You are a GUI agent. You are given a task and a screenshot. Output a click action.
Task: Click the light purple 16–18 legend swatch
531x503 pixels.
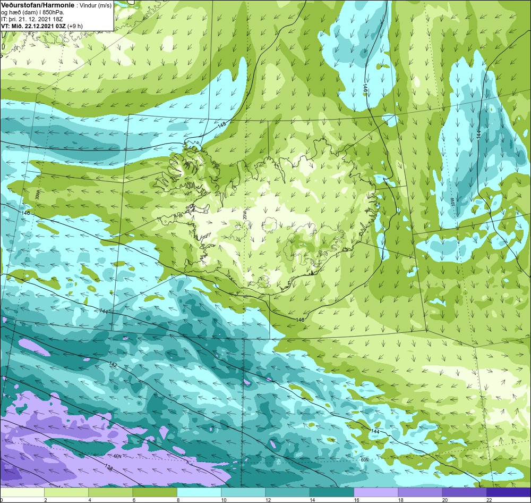point(376,492)
